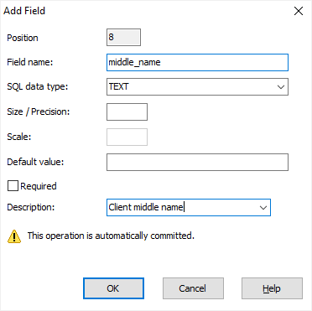Open the Description dropdown arrow
The width and height of the screenshot is (312, 311).
(x=263, y=208)
